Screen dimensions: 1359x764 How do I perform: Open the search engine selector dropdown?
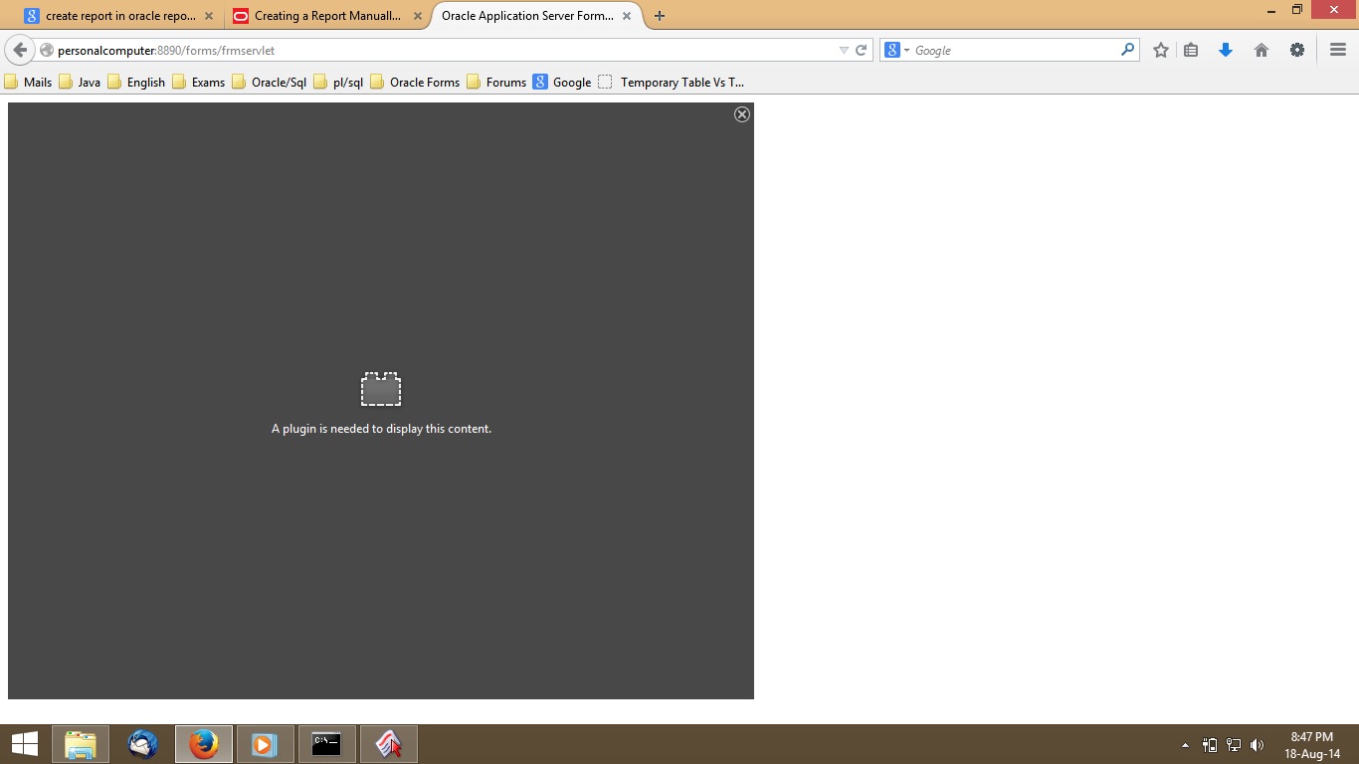896,50
